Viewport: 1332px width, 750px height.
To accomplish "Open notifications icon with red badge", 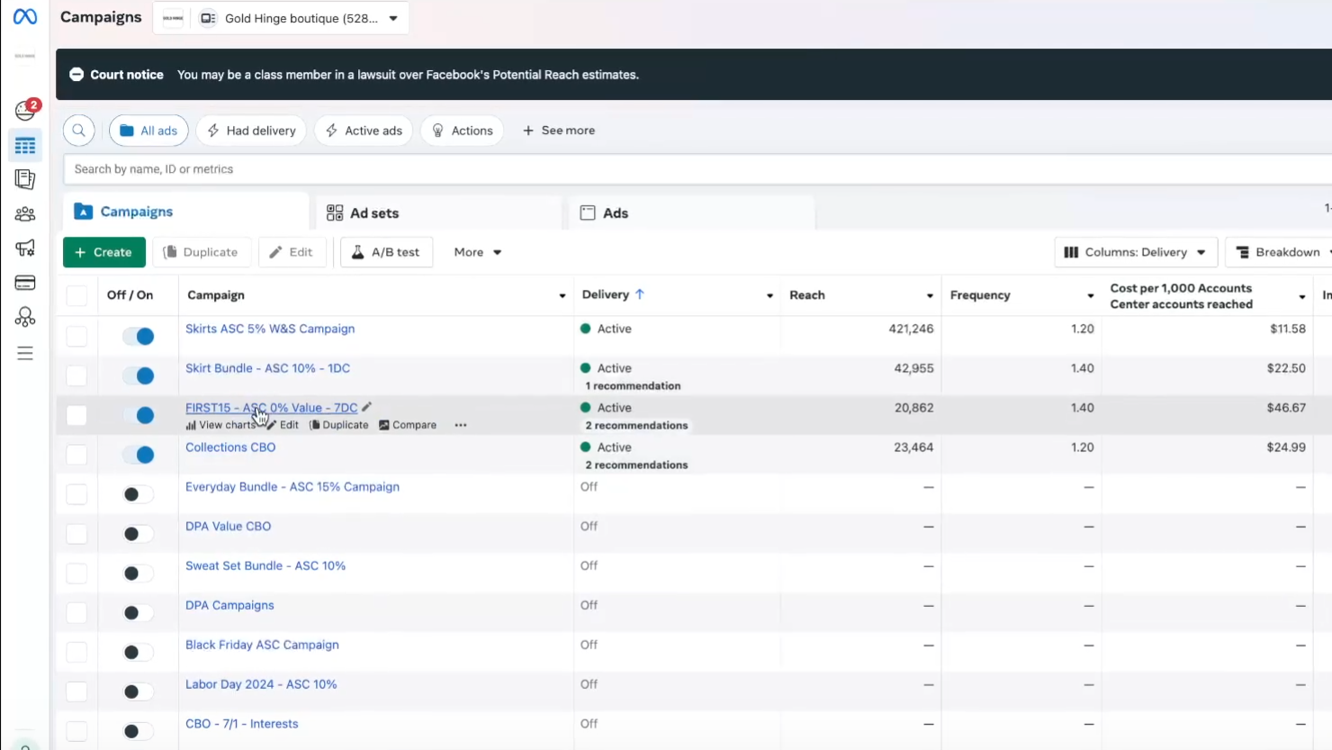I will 25,110.
